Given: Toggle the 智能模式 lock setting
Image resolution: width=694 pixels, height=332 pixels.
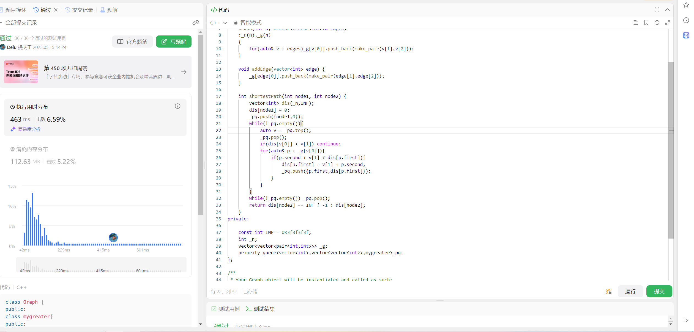Looking at the screenshot, I should [248, 23].
